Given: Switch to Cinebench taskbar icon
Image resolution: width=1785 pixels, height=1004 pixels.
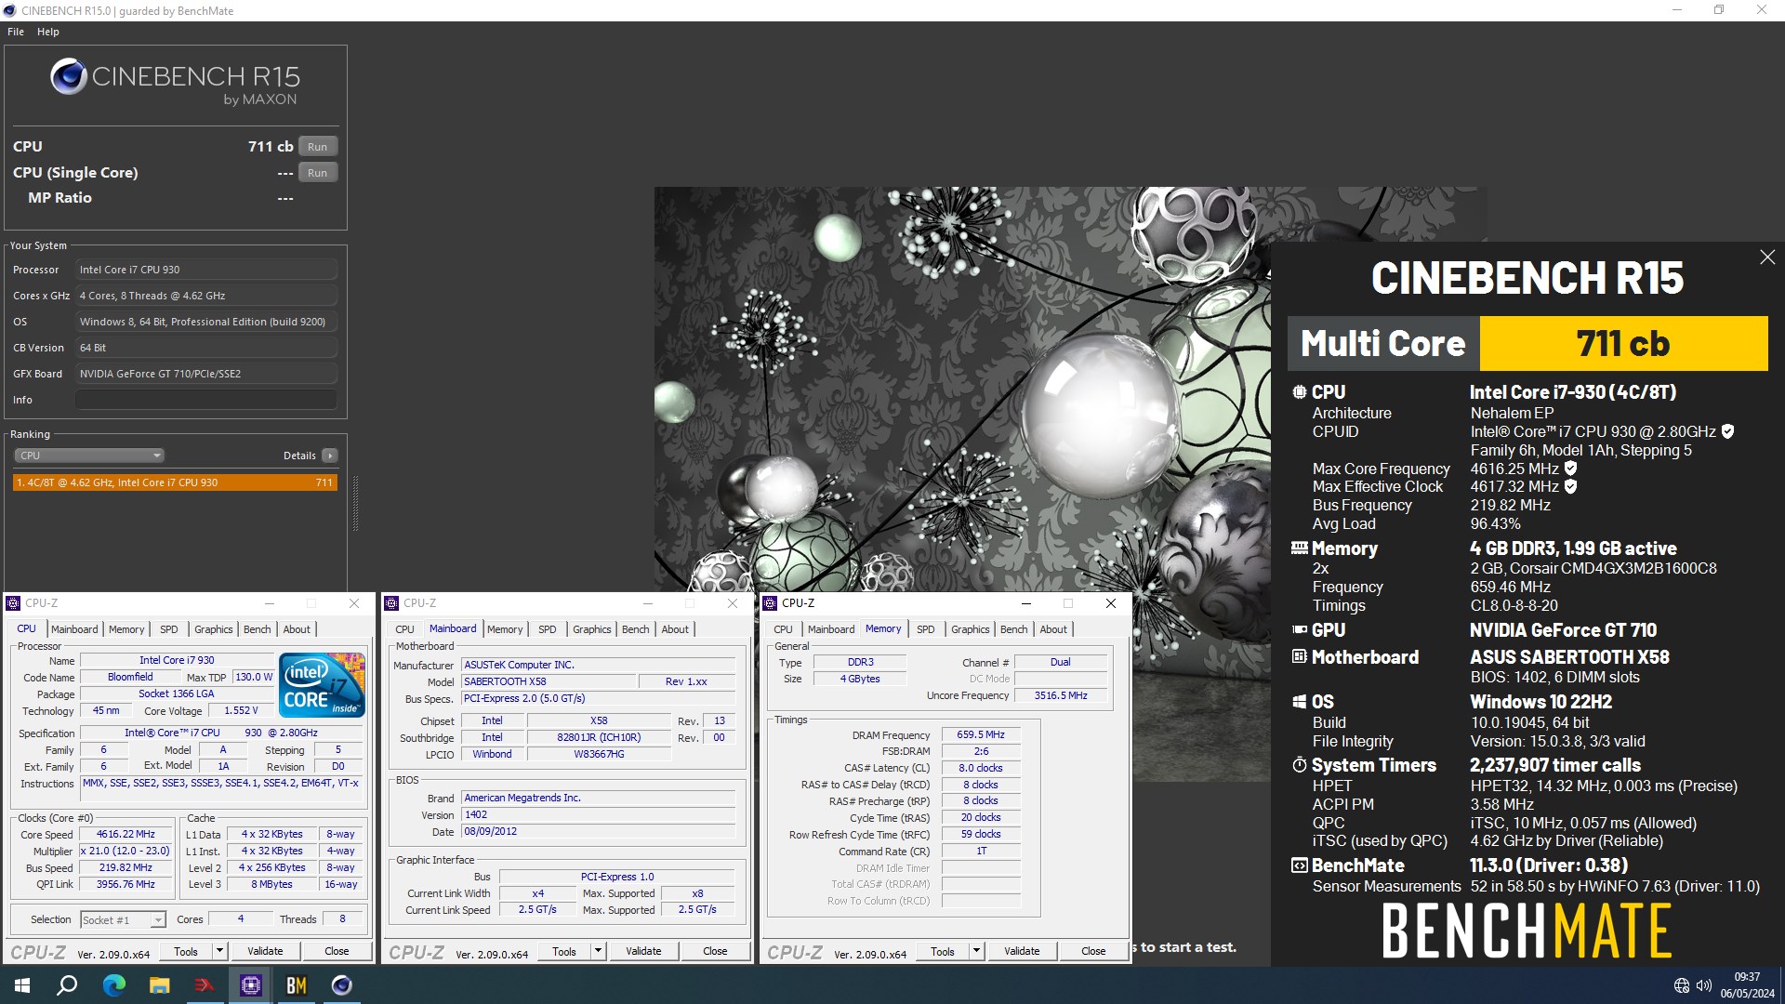Looking at the screenshot, I should click(x=342, y=985).
